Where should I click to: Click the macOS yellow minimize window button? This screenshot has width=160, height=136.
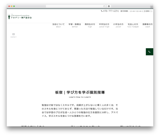coord(12,6)
